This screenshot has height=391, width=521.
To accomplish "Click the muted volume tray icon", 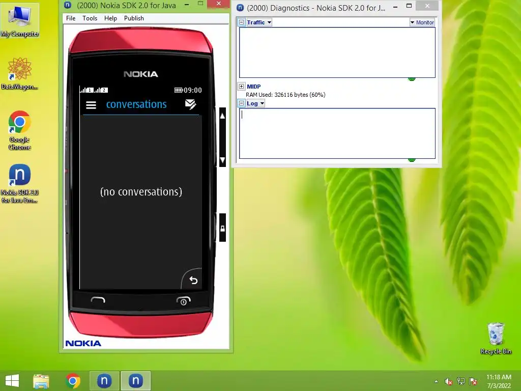I will tap(449, 381).
